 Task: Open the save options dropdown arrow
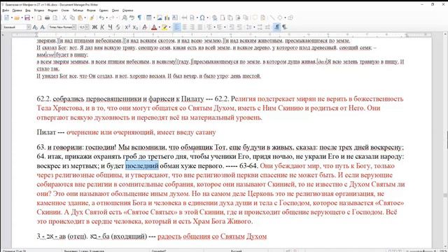click(x=32, y=17)
